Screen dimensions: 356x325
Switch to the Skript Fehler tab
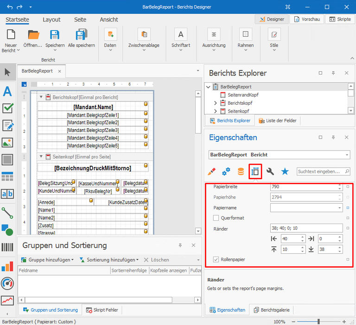click(x=102, y=310)
